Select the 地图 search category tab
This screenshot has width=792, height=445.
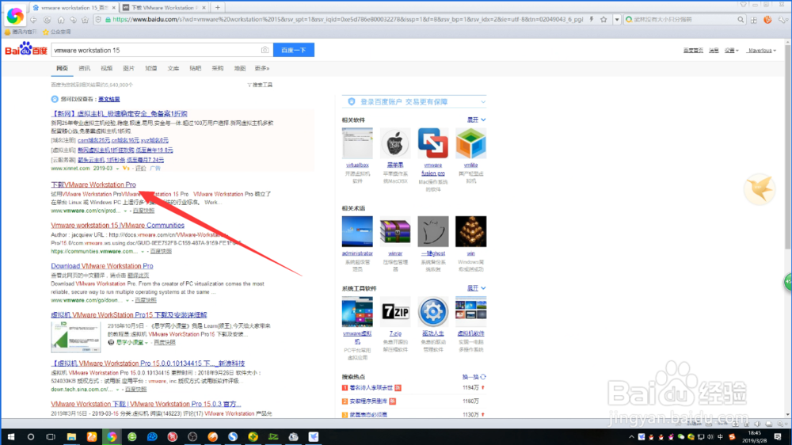pos(240,68)
